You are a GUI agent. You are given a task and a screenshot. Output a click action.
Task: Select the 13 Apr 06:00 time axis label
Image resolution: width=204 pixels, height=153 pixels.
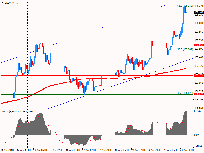pyautogui.click(x=40, y=150)
